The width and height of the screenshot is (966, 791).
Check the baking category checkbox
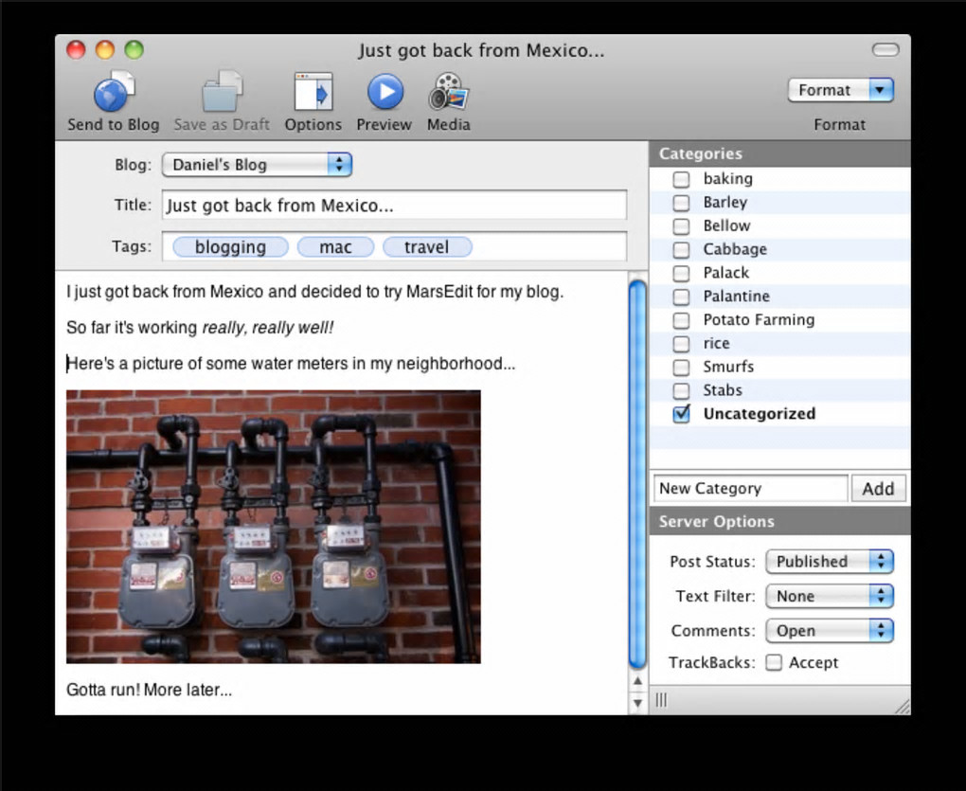[x=681, y=179]
